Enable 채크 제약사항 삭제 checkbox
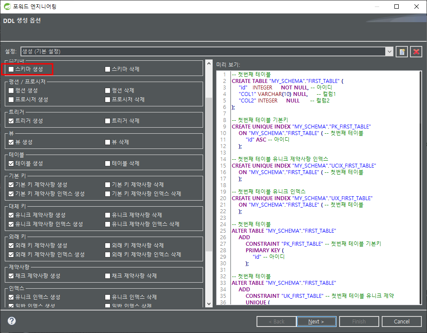The image size is (427, 333). pos(107,276)
